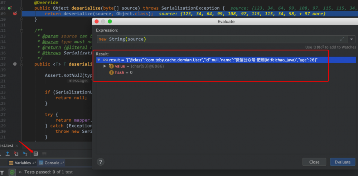Click the @Override annotation on line 107
Viewport: 358px width, 176px height.
click(46, 3)
